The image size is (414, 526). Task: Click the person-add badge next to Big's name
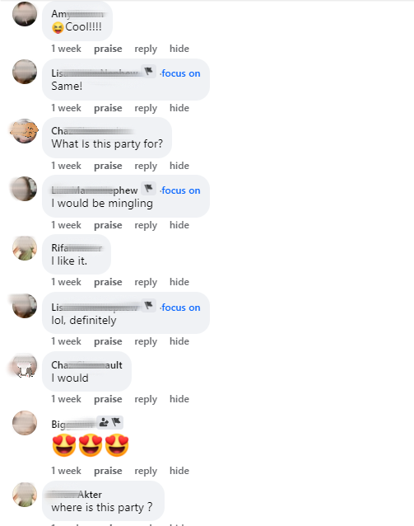click(x=104, y=422)
